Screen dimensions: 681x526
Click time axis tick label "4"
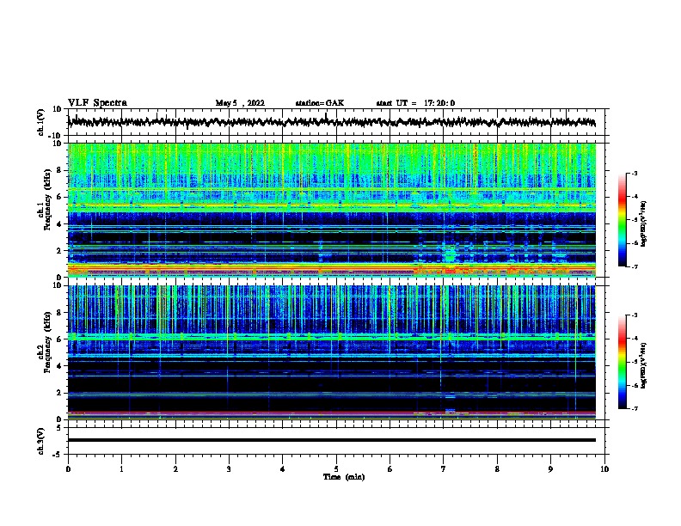point(283,469)
